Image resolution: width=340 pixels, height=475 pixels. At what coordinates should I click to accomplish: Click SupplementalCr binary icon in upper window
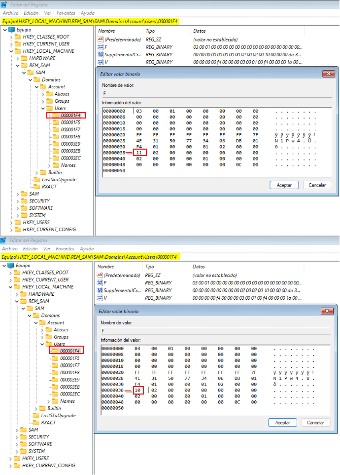tap(100, 54)
